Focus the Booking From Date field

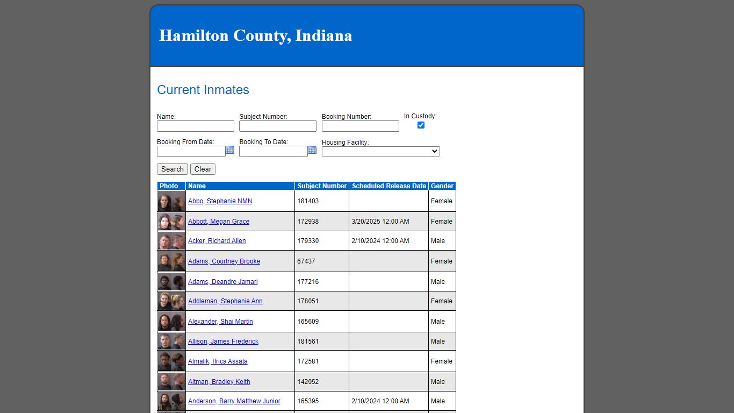(191, 152)
